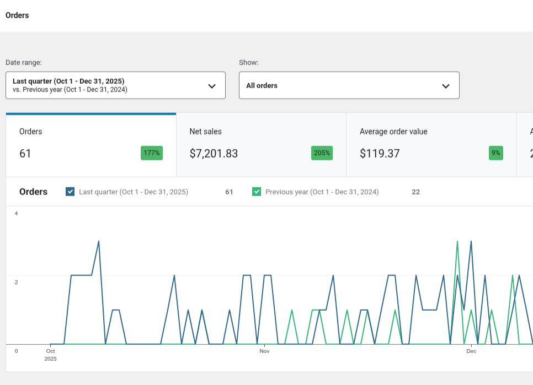The height and width of the screenshot is (385, 533).
Task: Click the Dec marker on chart axis
Action: [471, 351]
